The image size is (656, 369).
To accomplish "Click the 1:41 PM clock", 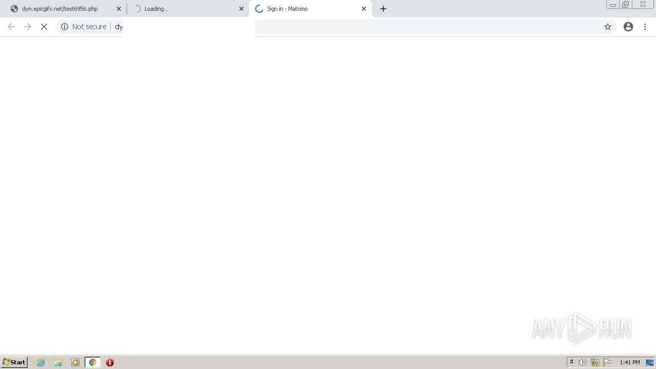I will point(629,362).
